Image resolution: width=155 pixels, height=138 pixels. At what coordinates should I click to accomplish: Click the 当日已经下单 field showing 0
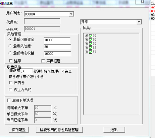coord(43,120)
